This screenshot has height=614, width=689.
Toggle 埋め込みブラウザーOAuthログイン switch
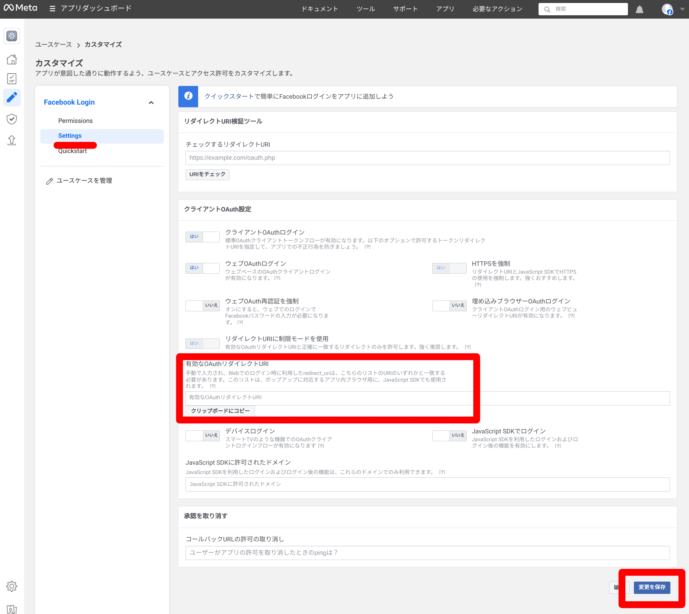(450, 306)
